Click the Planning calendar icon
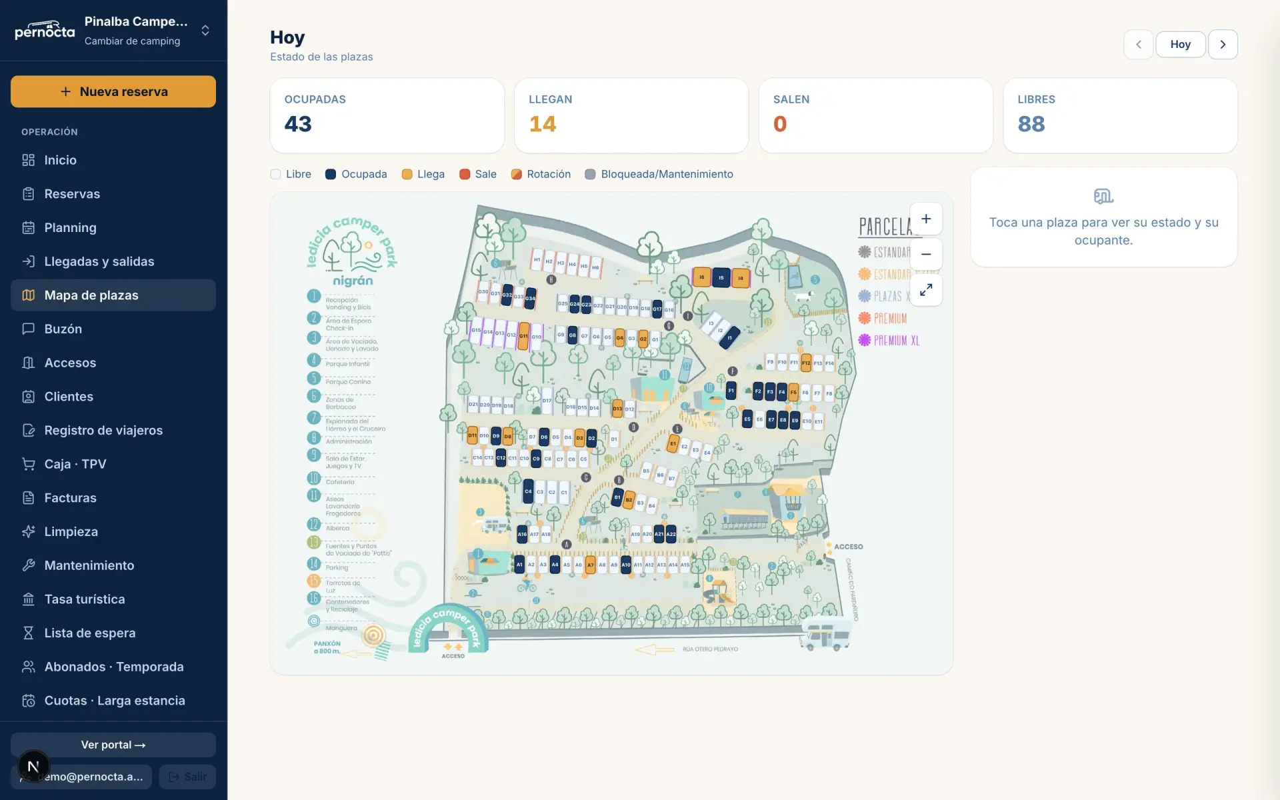The image size is (1280, 800). (28, 228)
